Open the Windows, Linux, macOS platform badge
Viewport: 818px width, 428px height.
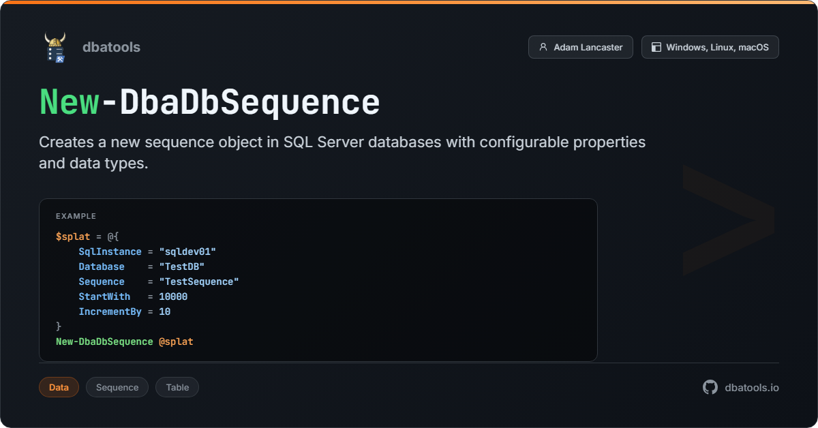(710, 47)
